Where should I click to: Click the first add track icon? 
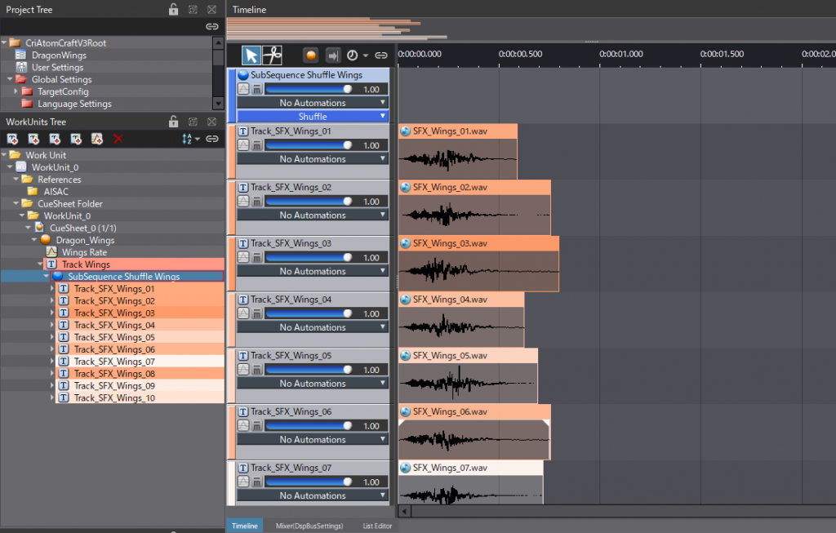tap(12, 139)
